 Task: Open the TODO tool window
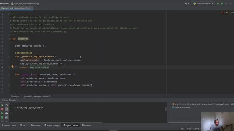click(23, 126)
